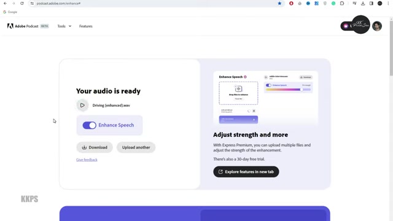Click the 'Your audio is ready' heading
The image size is (393, 221).
(x=108, y=91)
